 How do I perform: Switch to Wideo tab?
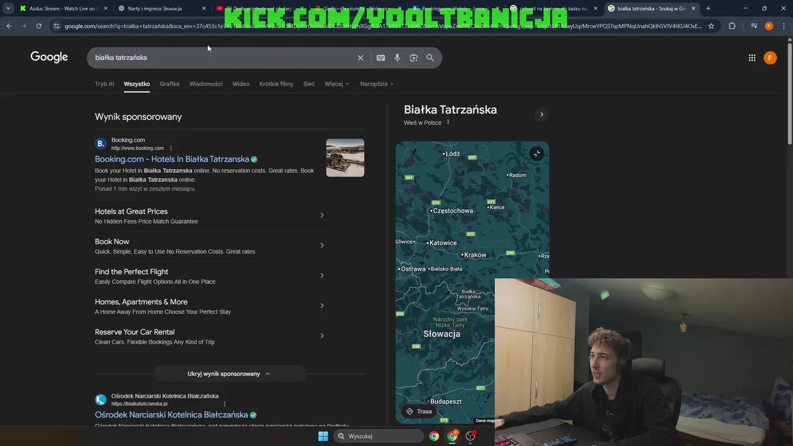[x=241, y=84]
